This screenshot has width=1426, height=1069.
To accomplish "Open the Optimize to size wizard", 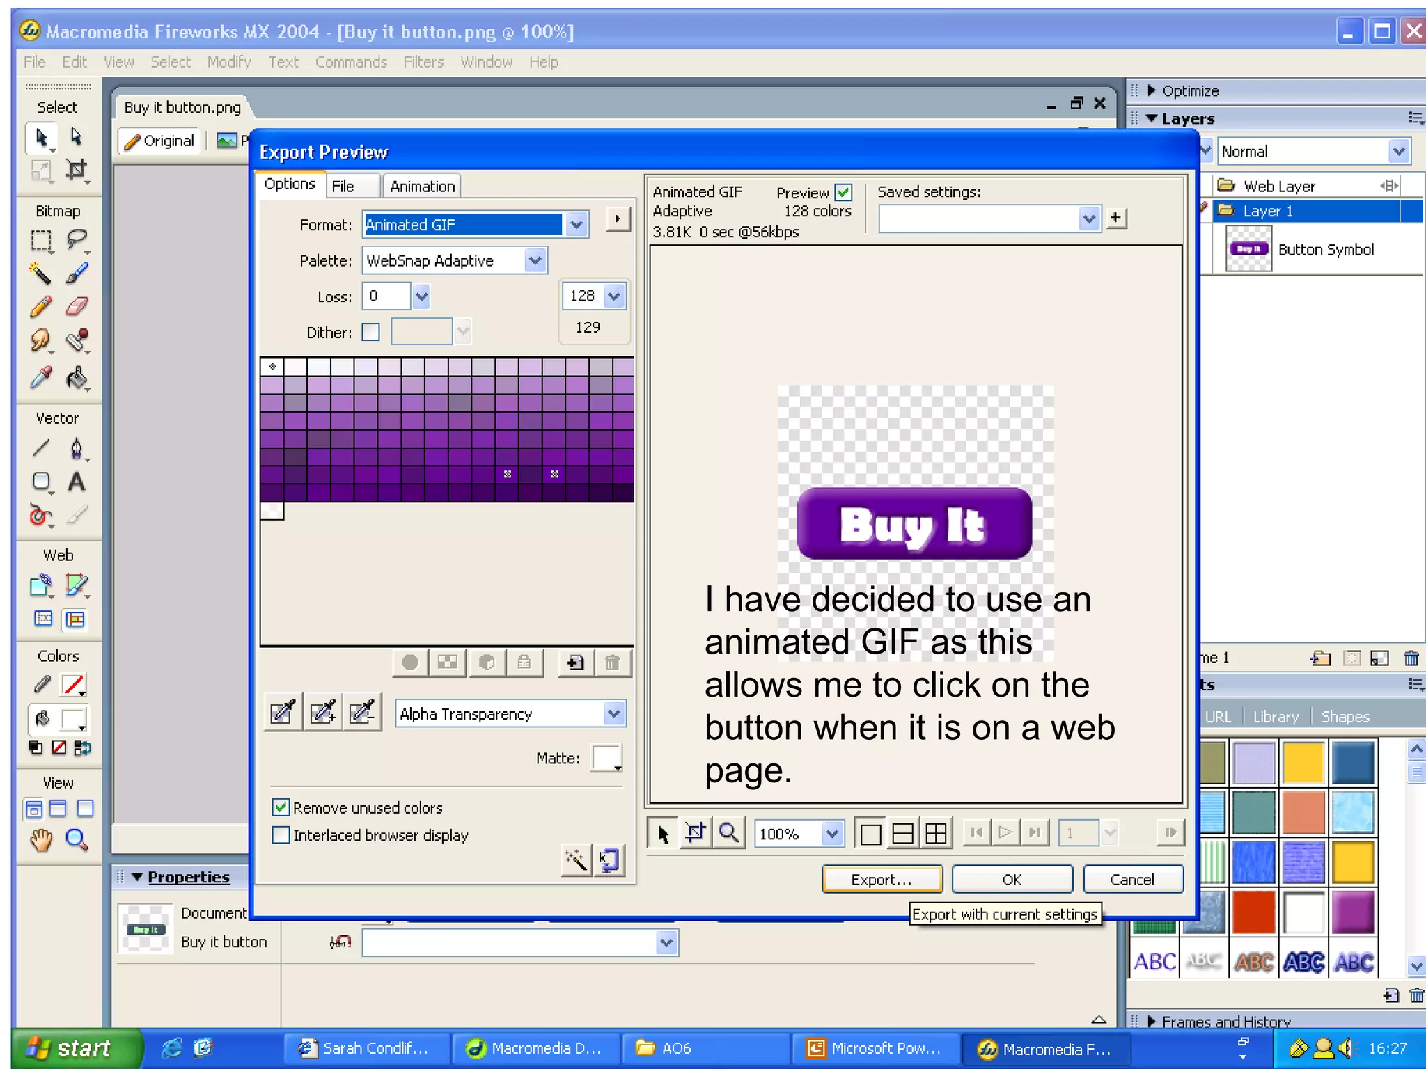I will click(x=609, y=860).
